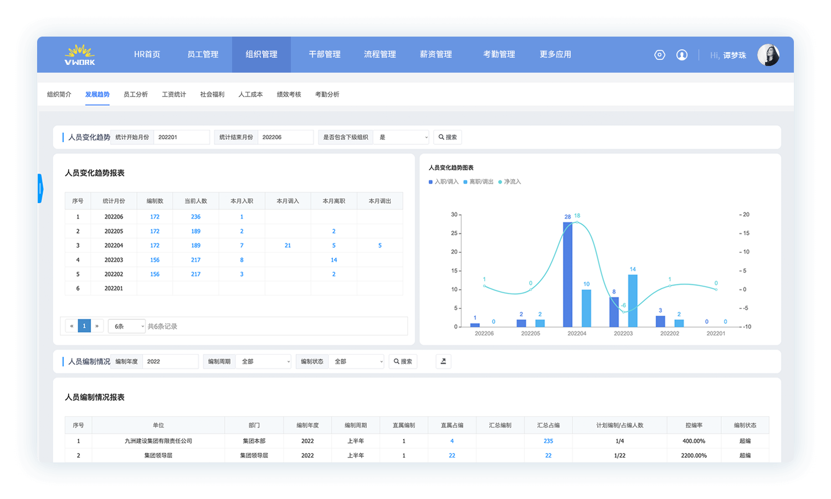Switch to the 考勤分析 tab
This screenshot has height=499, width=831.
(x=327, y=94)
